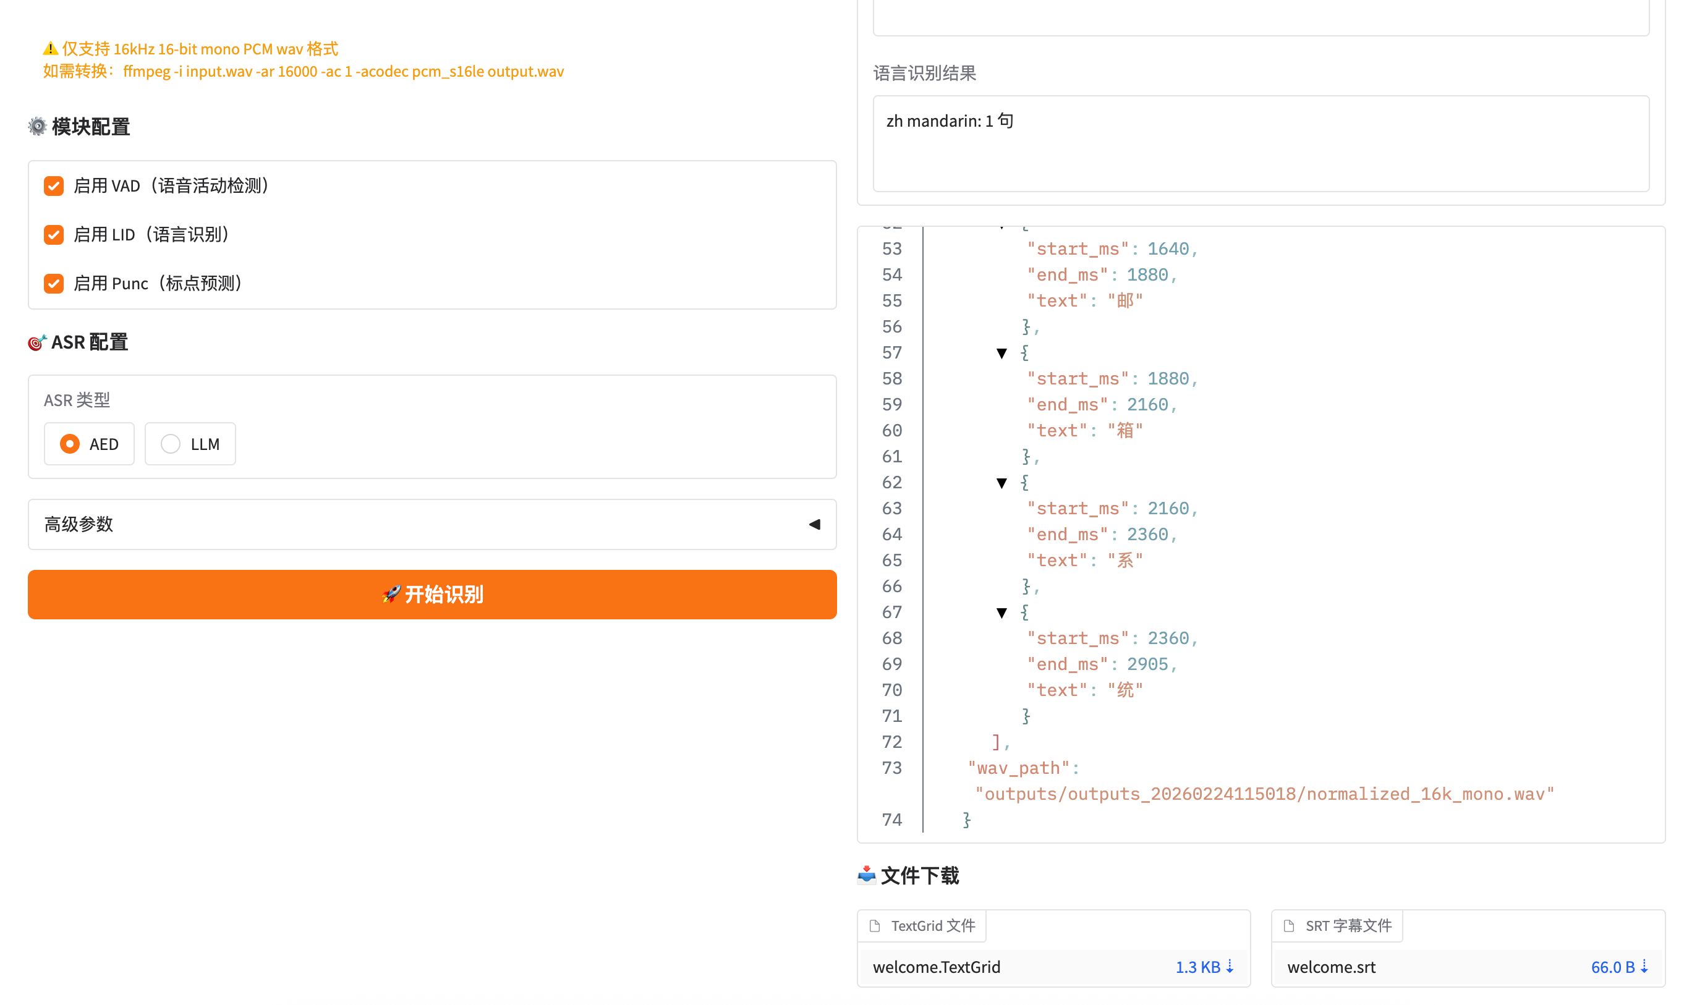Uncheck 启用 LID language identification

click(x=54, y=234)
